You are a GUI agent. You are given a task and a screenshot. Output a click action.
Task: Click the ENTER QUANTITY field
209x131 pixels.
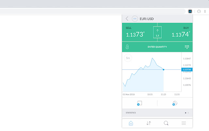[157, 47]
